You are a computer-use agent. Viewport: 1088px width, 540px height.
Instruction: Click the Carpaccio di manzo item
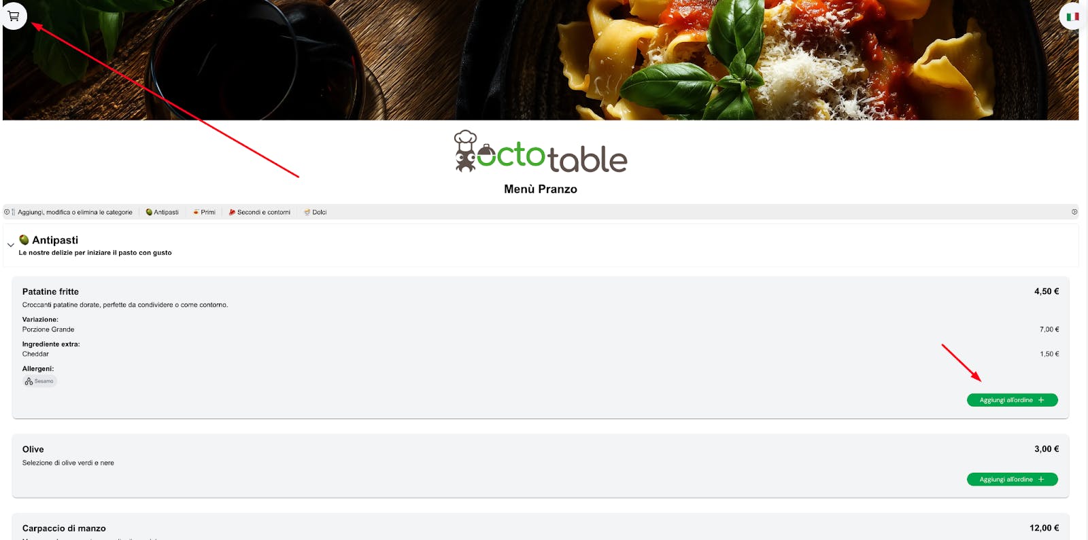64,528
